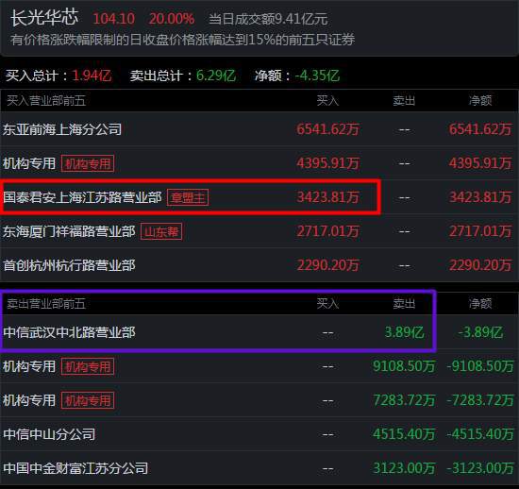Select the 东亚前海上海分公司 row name

click(x=62, y=129)
